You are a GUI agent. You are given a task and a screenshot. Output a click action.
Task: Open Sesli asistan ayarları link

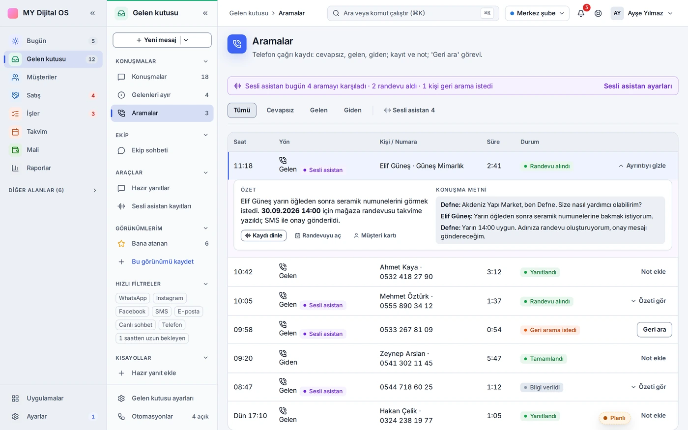[x=637, y=86]
